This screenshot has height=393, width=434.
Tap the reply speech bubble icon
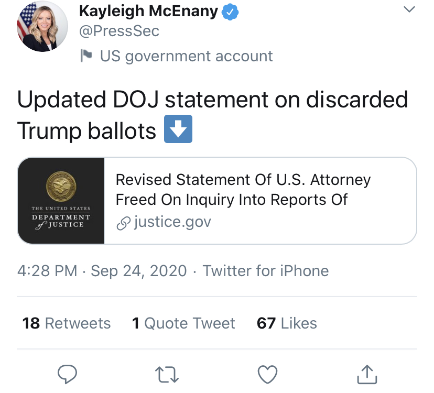67,374
